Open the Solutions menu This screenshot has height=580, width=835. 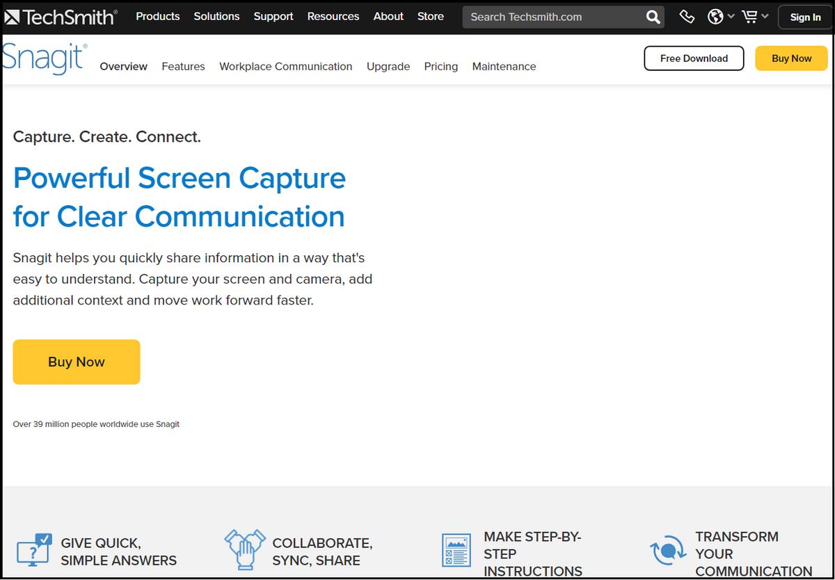point(216,17)
